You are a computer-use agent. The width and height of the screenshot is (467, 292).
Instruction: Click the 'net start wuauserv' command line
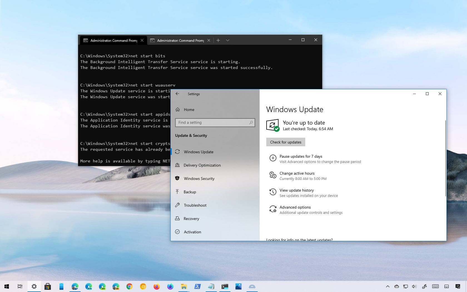coord(128,85)
